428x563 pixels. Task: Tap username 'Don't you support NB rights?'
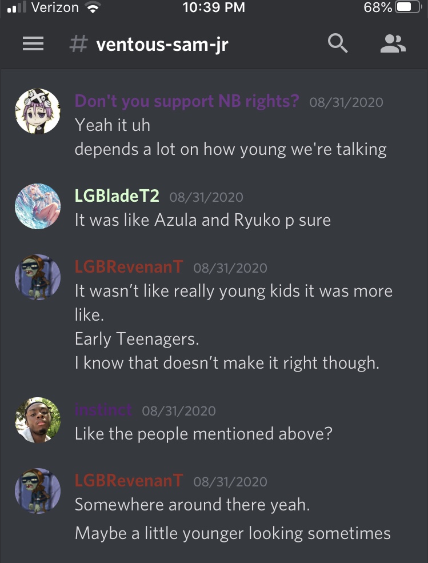tap(187, 102)
